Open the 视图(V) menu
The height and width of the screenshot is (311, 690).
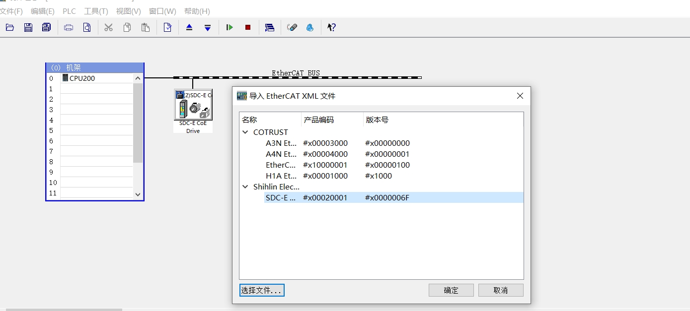tap(128, 11)
